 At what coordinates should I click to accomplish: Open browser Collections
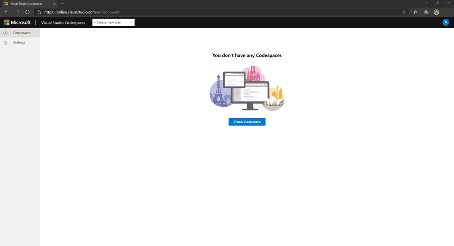[x=425, y=12]
